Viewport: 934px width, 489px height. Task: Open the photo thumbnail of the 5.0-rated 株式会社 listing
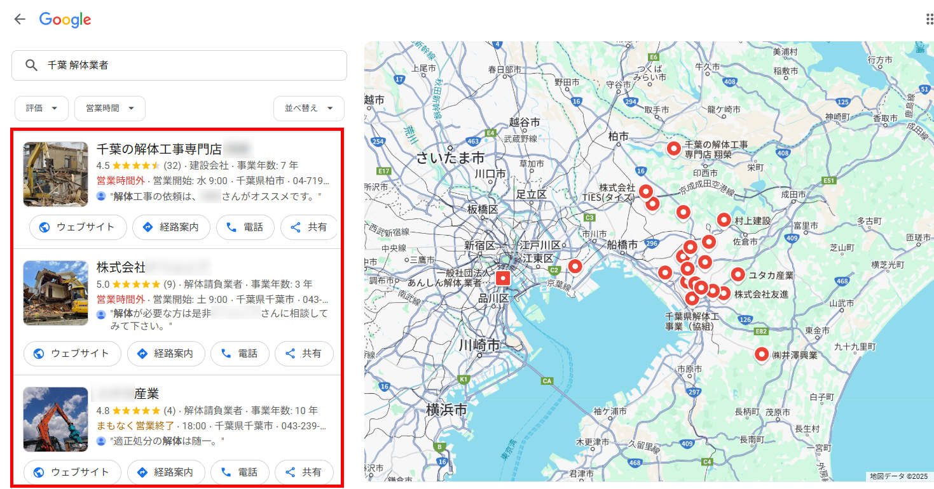point(55,293)
